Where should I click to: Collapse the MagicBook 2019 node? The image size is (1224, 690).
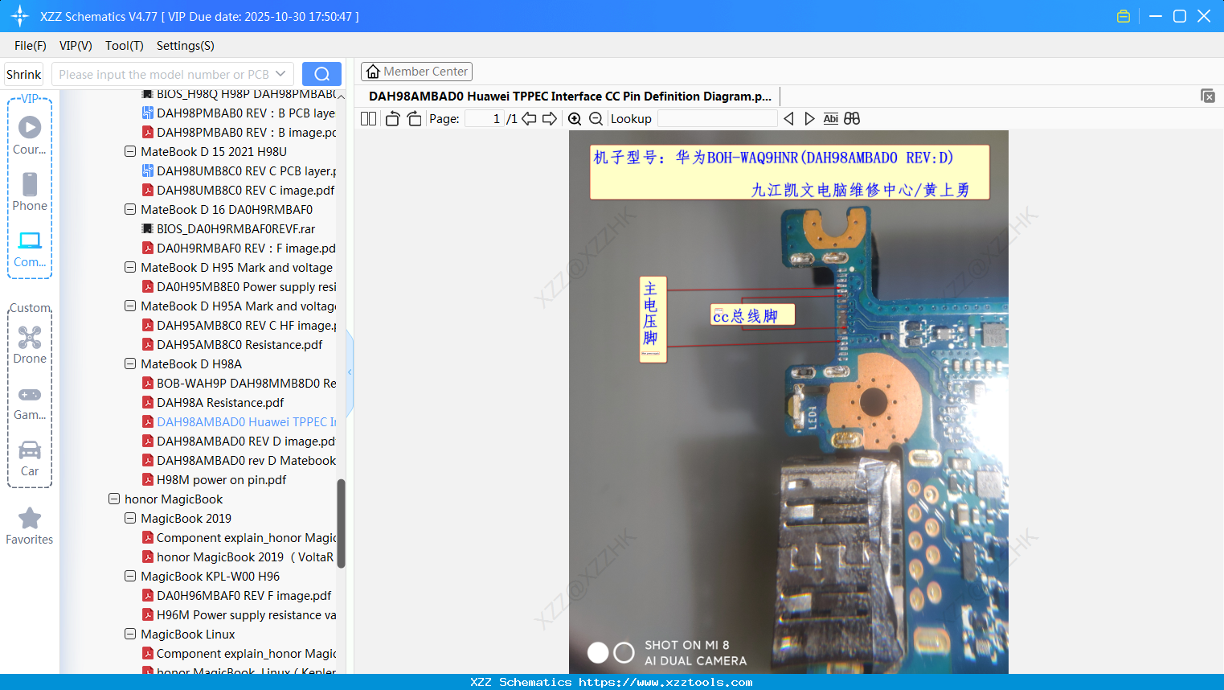(x=130, y=518)
